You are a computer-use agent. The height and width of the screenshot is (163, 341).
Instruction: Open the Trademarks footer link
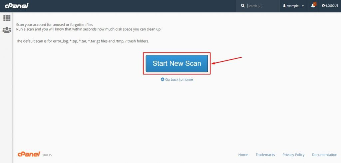pos(265,155)
